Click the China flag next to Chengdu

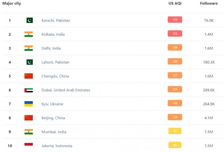29,76
